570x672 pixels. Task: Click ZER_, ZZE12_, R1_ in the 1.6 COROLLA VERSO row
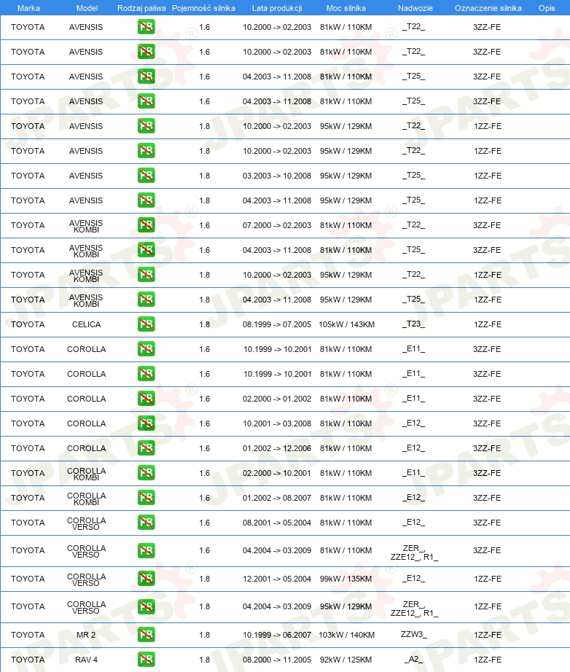coord(414,552)
